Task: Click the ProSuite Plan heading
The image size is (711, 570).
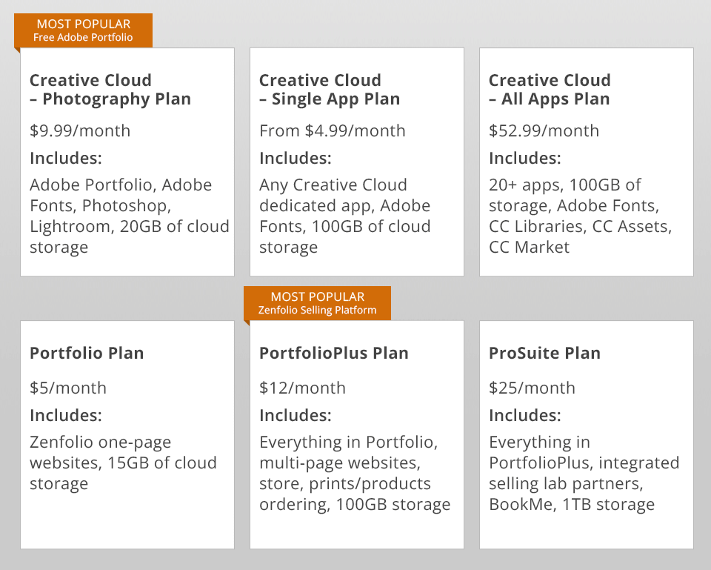Action: (x=544, y=353)
